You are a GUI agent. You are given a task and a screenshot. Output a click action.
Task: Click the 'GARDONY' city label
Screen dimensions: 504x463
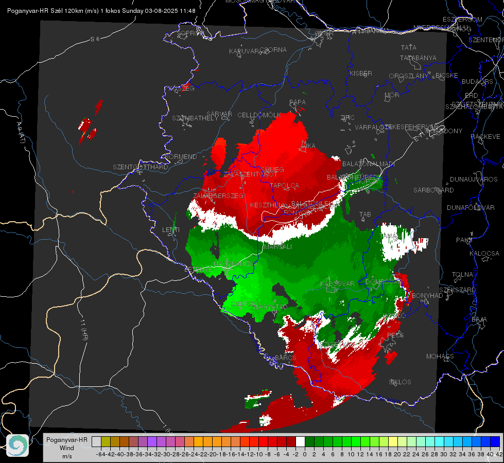point(448,131)
